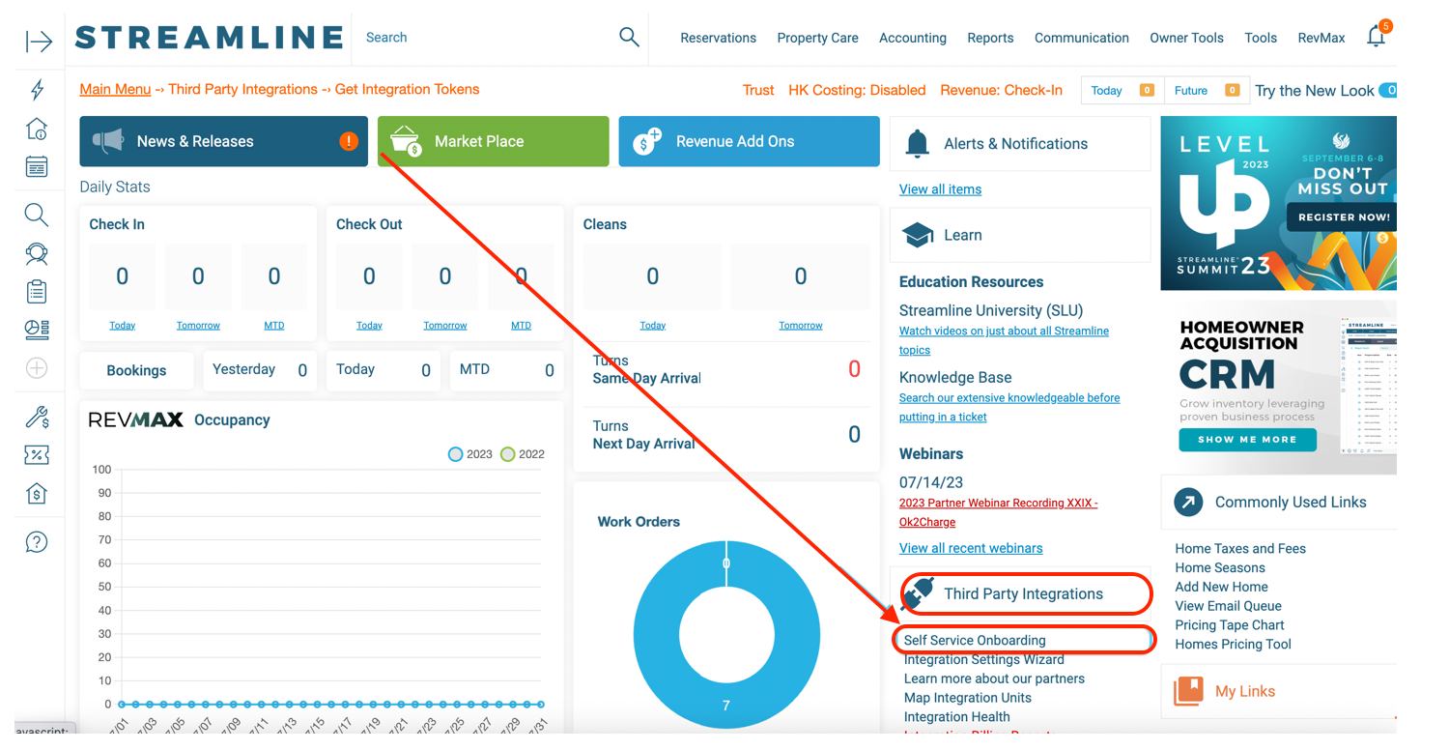This screenshot has height=750, width=1449.
Task: Open Pricing Tape Chart link
Action: coord(1229,625)
